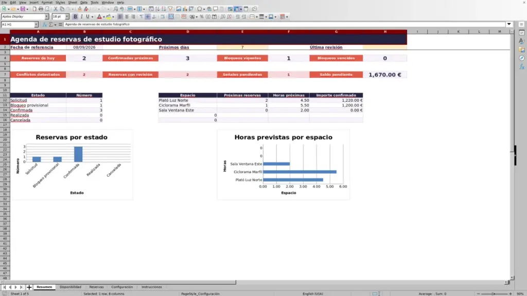Toggle Italic formatting

pos(82,17)
